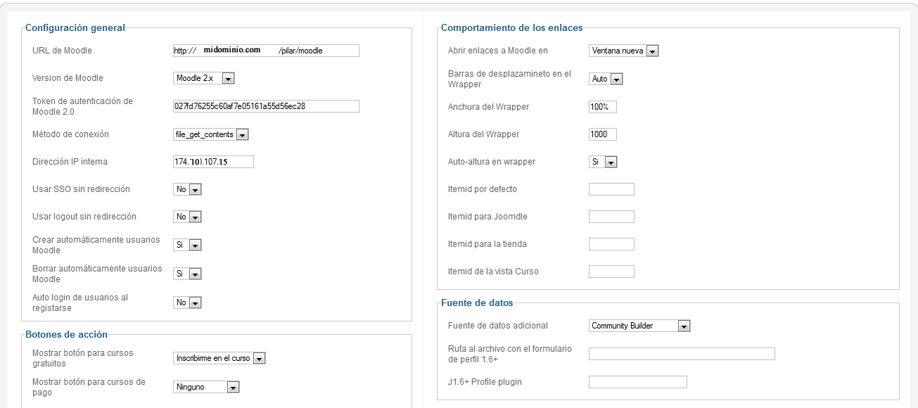Click the Altura del Wrapper field

click(x=602, y=134)
